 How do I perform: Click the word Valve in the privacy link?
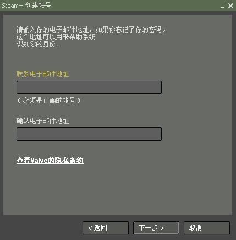[39, 161]
